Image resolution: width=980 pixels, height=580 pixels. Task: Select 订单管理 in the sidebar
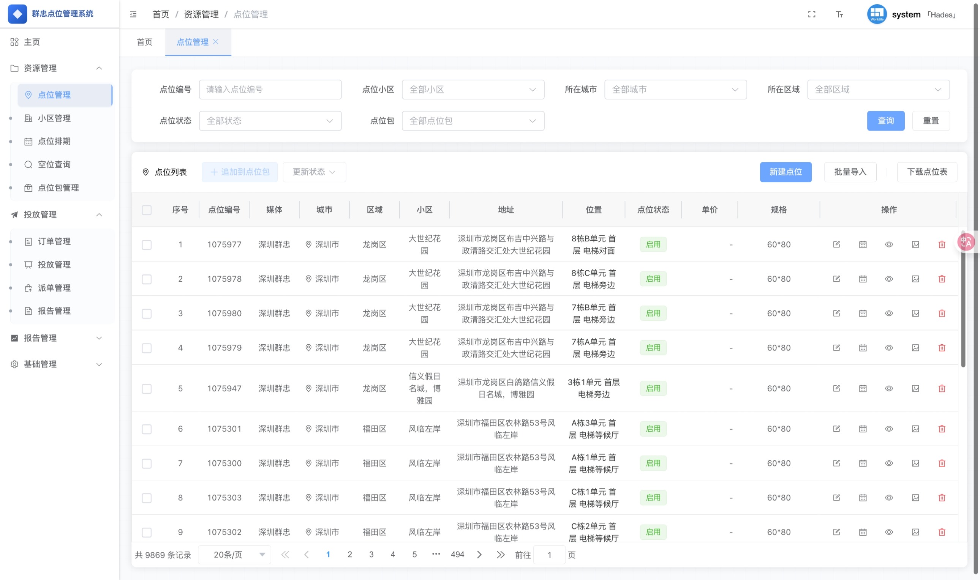click(x=54, y=241)
